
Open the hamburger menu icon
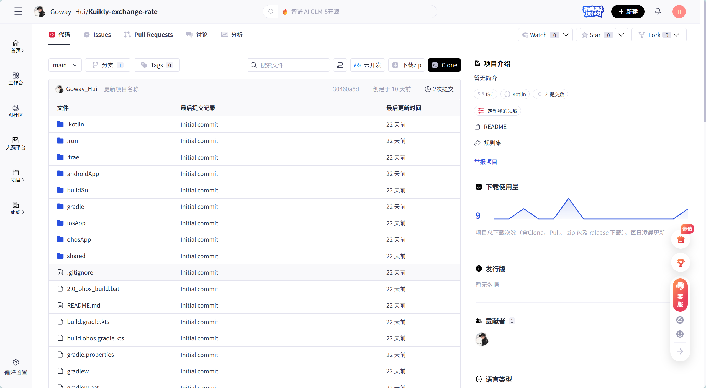click(18, 11)
